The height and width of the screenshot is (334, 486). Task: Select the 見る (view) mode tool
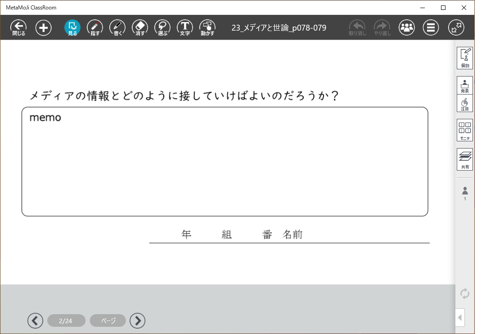[72, 28]
